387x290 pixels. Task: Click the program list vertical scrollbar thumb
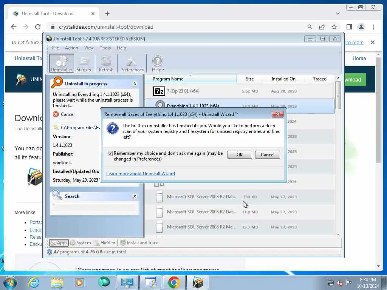click(x=338, y=95)
